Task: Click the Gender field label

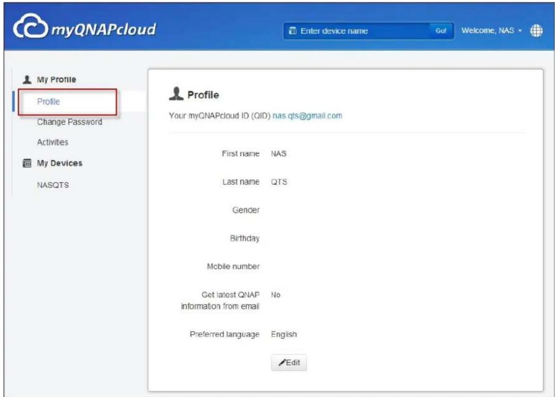Action: coord(245,210)
